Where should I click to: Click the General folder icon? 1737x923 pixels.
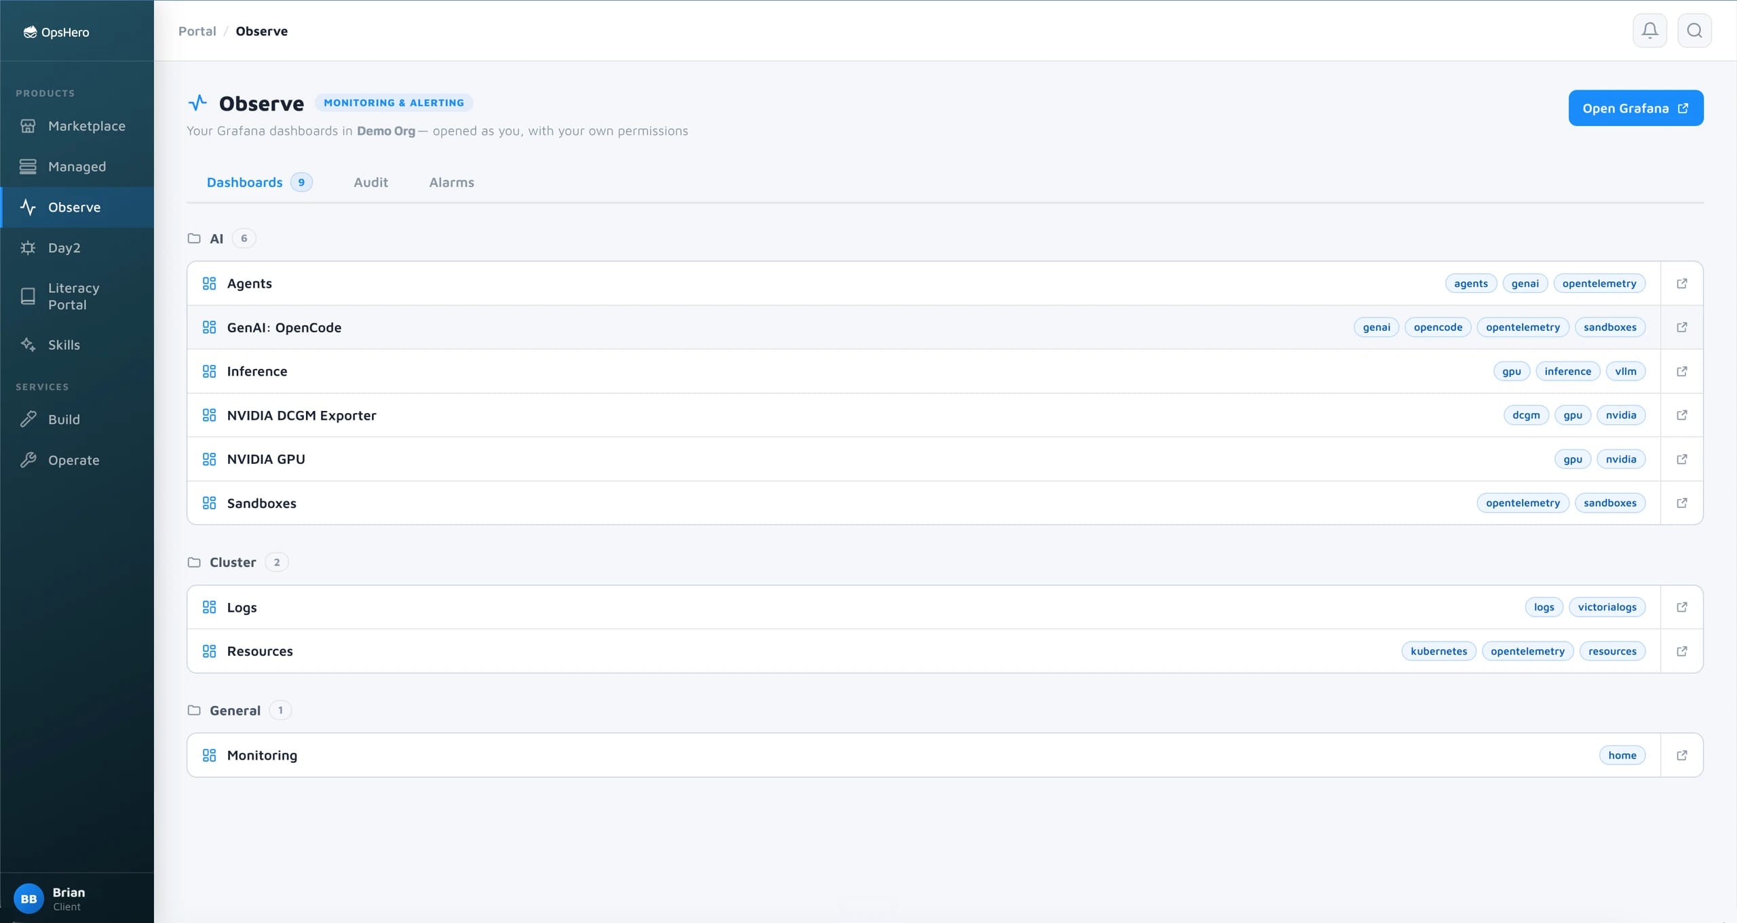pyautogui.click(x=194, y=711)
